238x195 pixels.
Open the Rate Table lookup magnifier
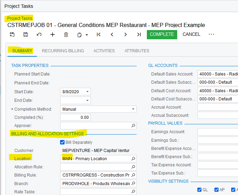pos(133,192)
